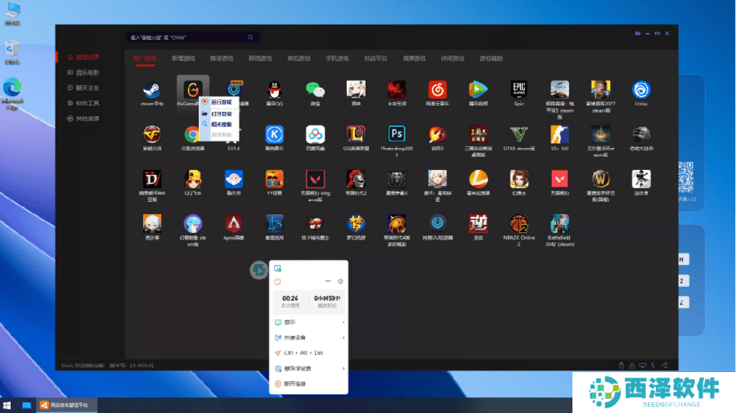Choose 运行游戏 in the context menu
This screenshot has width=736, height=413.
point(220,102)
